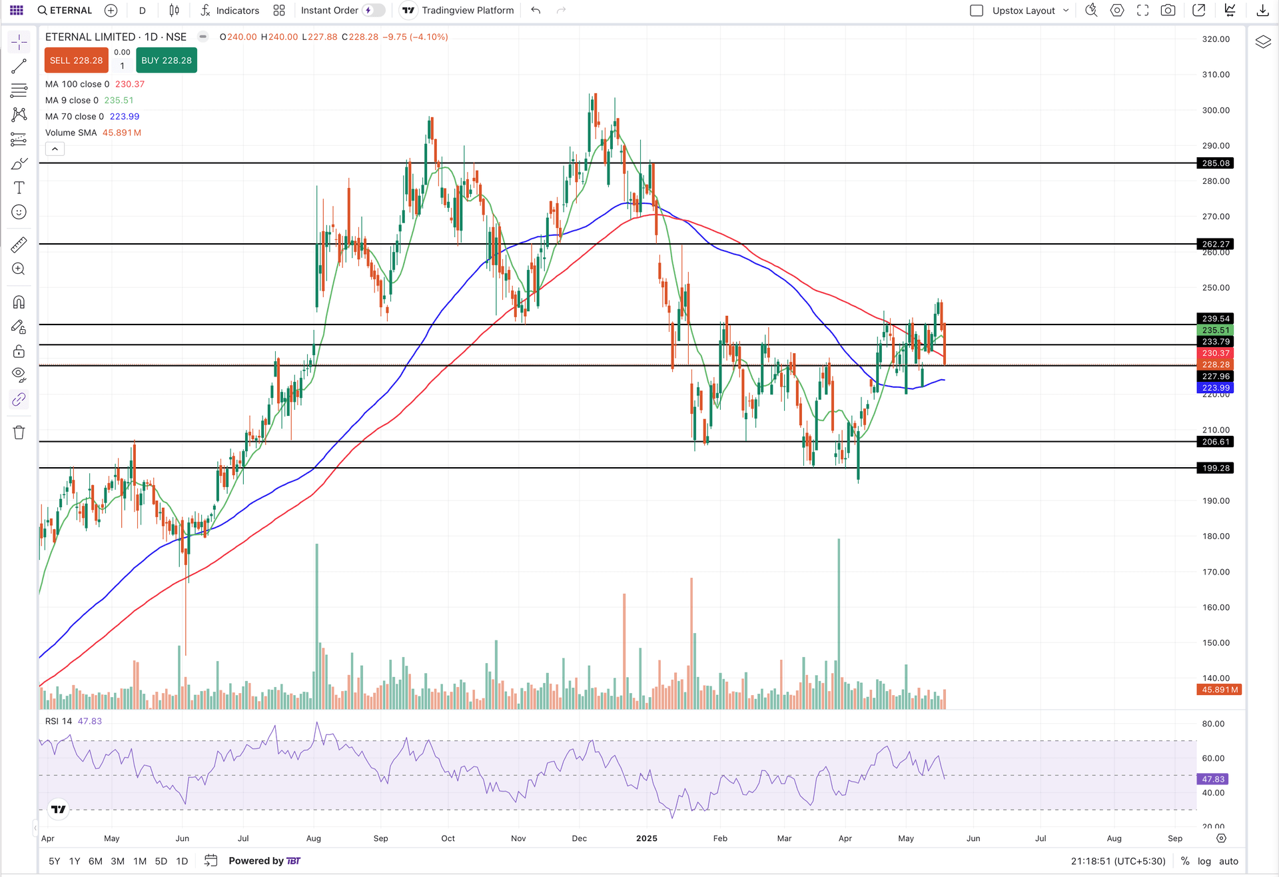Image resolution: width=1279 pixels, height=877 pixels.
Task: Download chart data with the download icon
Action: click(x=1262, y=11)
